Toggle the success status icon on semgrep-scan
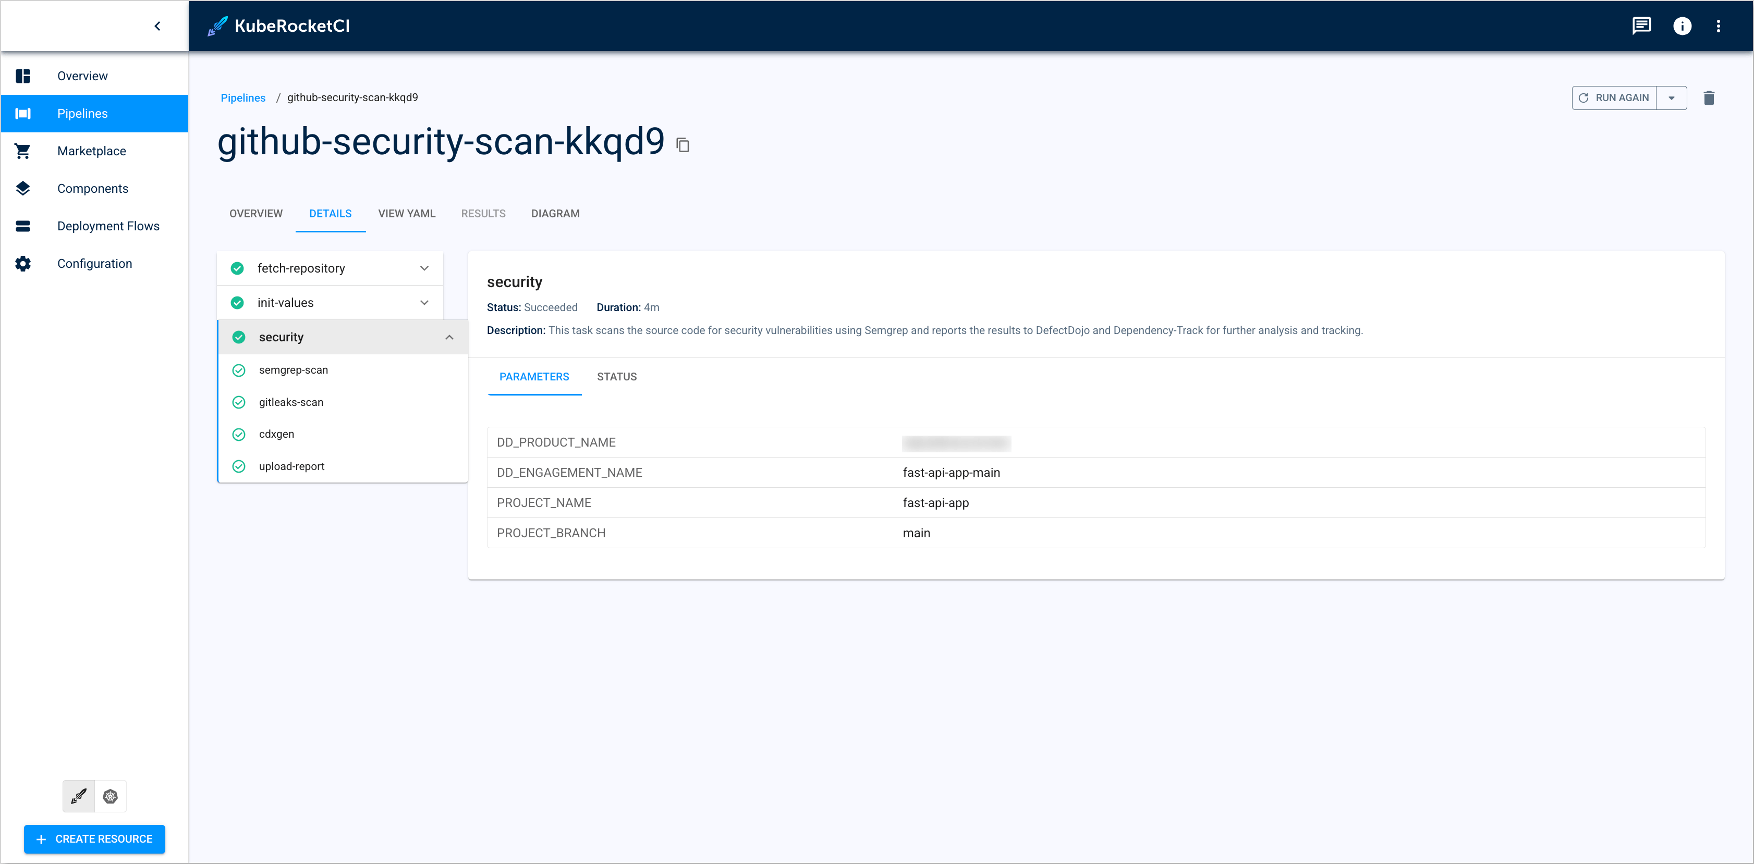 [239, 369]
